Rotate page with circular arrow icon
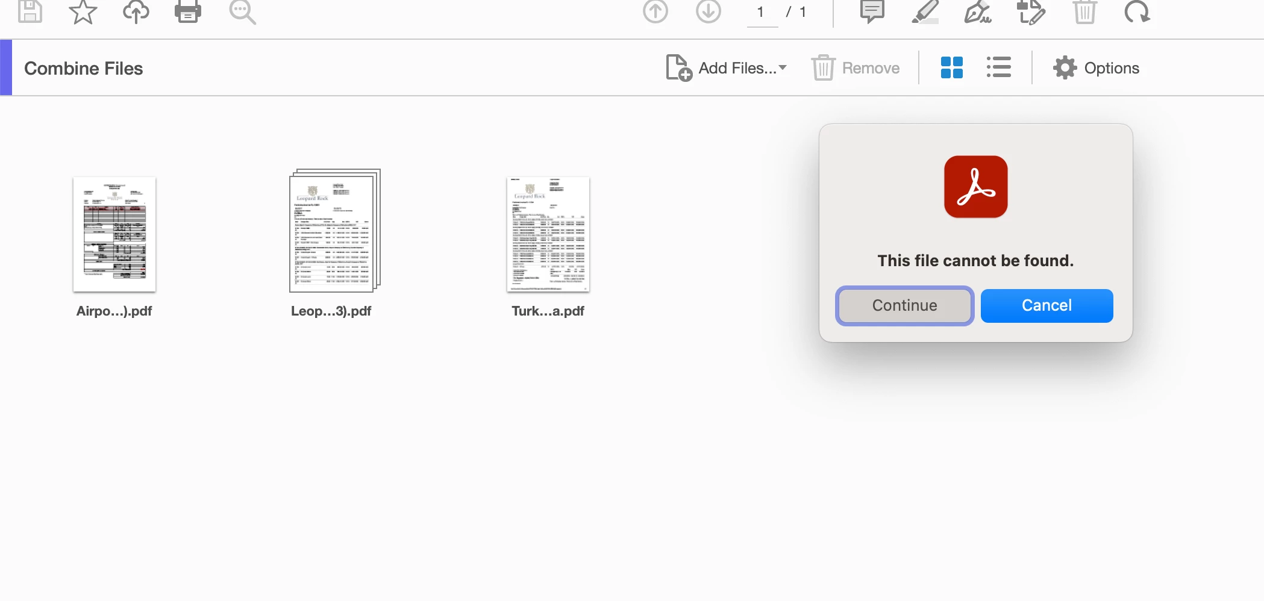Screen dimensions: 1264x601 [x=1137, y=11]
